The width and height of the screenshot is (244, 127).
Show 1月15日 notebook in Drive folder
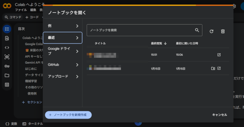[213, 68]
